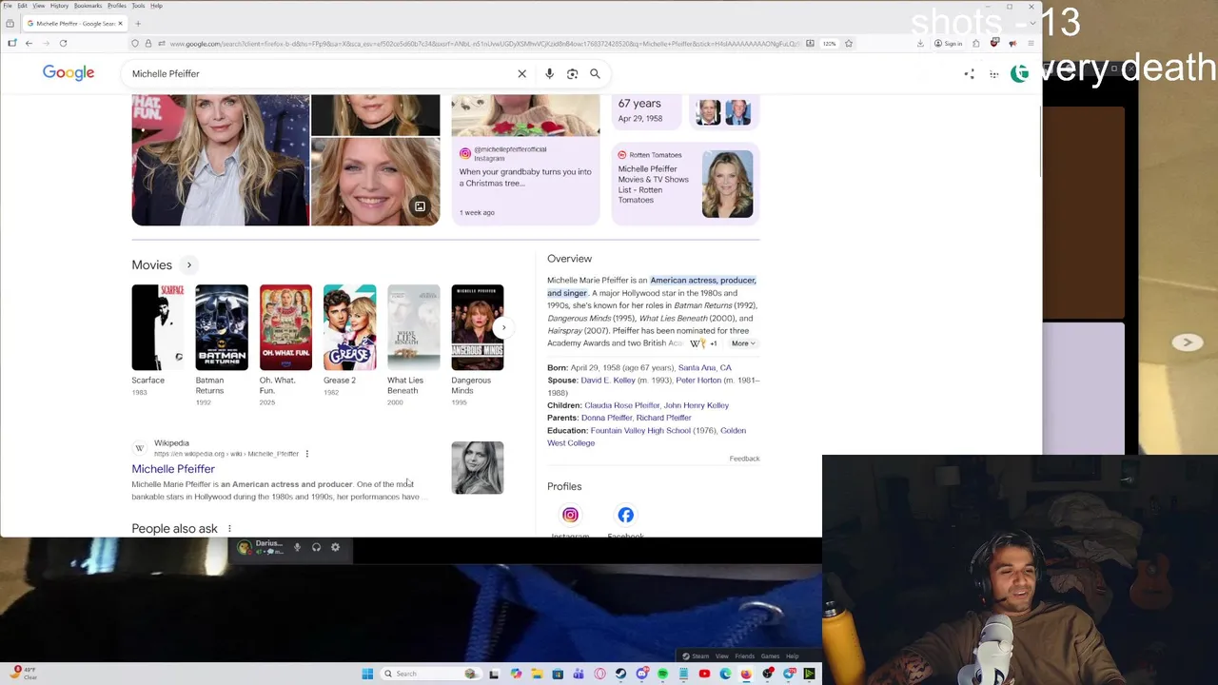
Task: Open the Claudia Rose Pfeiffer link
Action: click(x=621, y=405)
